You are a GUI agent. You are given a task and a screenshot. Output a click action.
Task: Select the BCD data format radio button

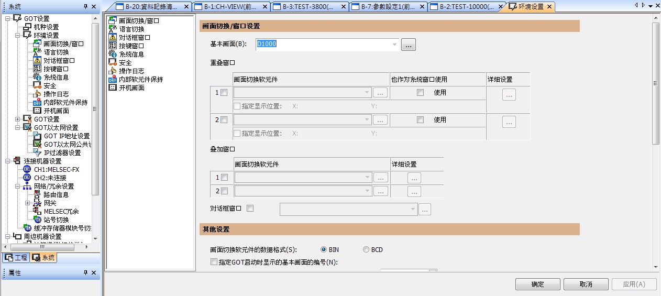(366, 250)
